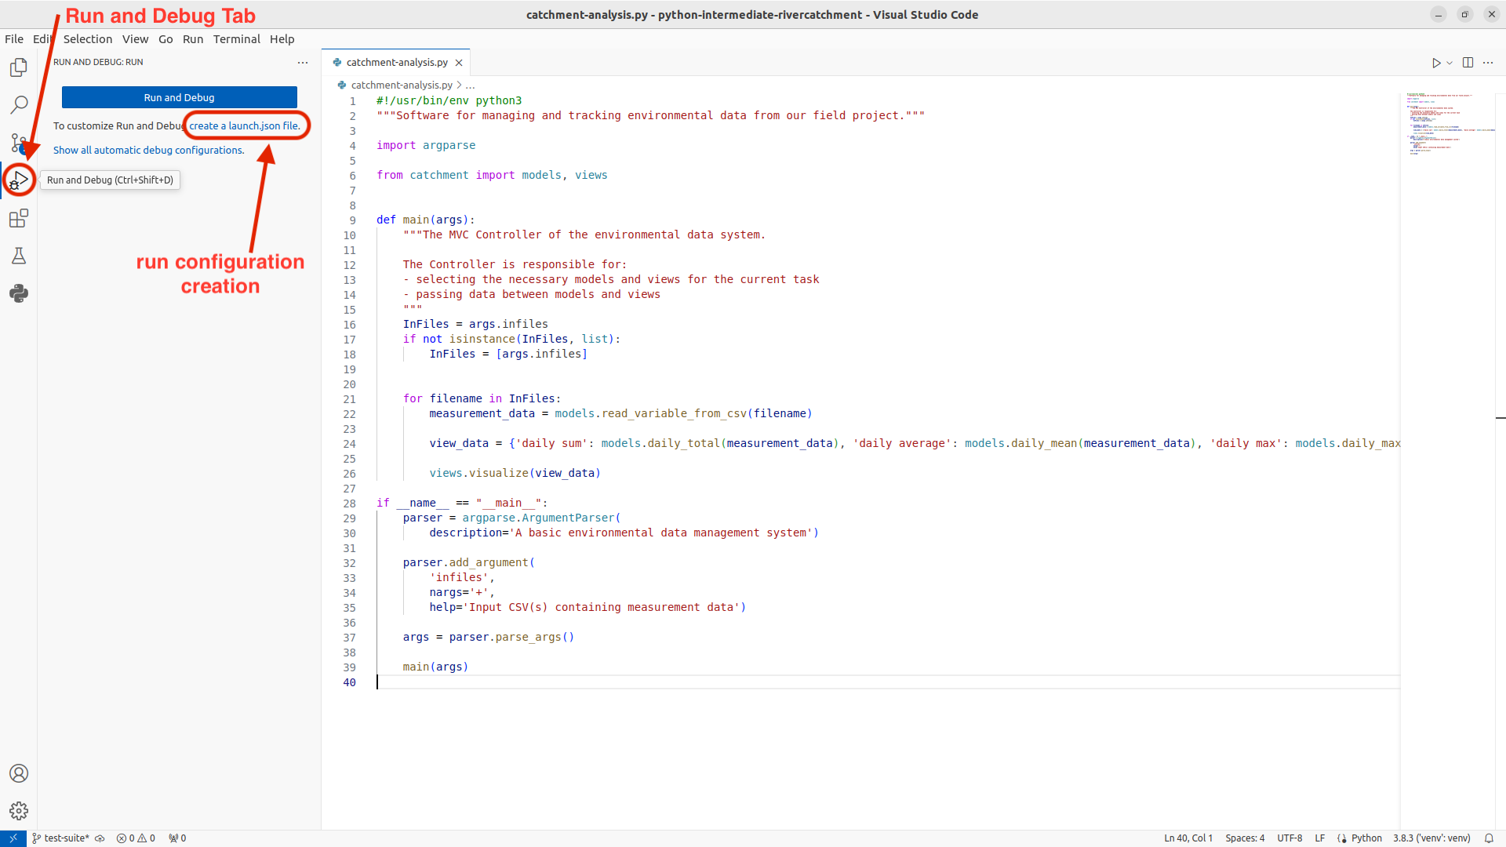Click the minimap code preview

pyautogui.click(x=1447, y=124)
